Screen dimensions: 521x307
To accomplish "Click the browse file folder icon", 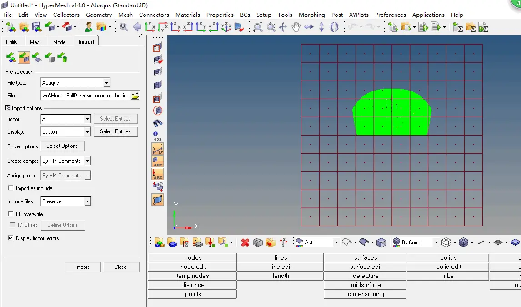I will [x=135, y=96].
